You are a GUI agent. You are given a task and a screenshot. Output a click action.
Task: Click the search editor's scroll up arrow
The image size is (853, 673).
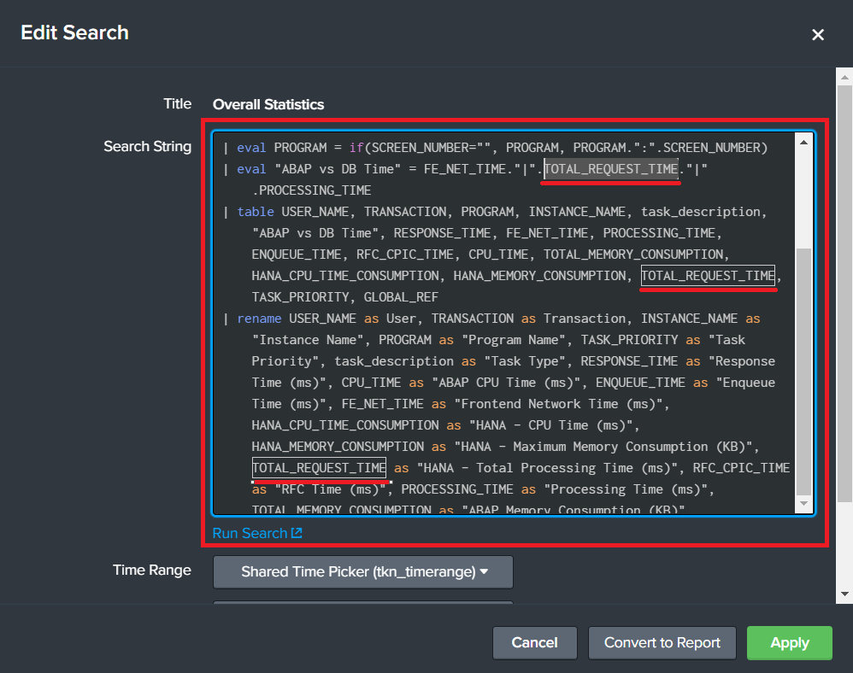[803, 141]
